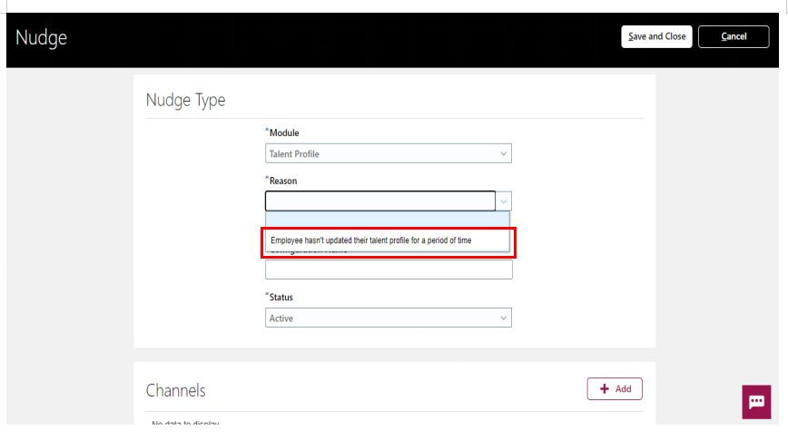
Task: Click Save and Close button
Action: 656,36
